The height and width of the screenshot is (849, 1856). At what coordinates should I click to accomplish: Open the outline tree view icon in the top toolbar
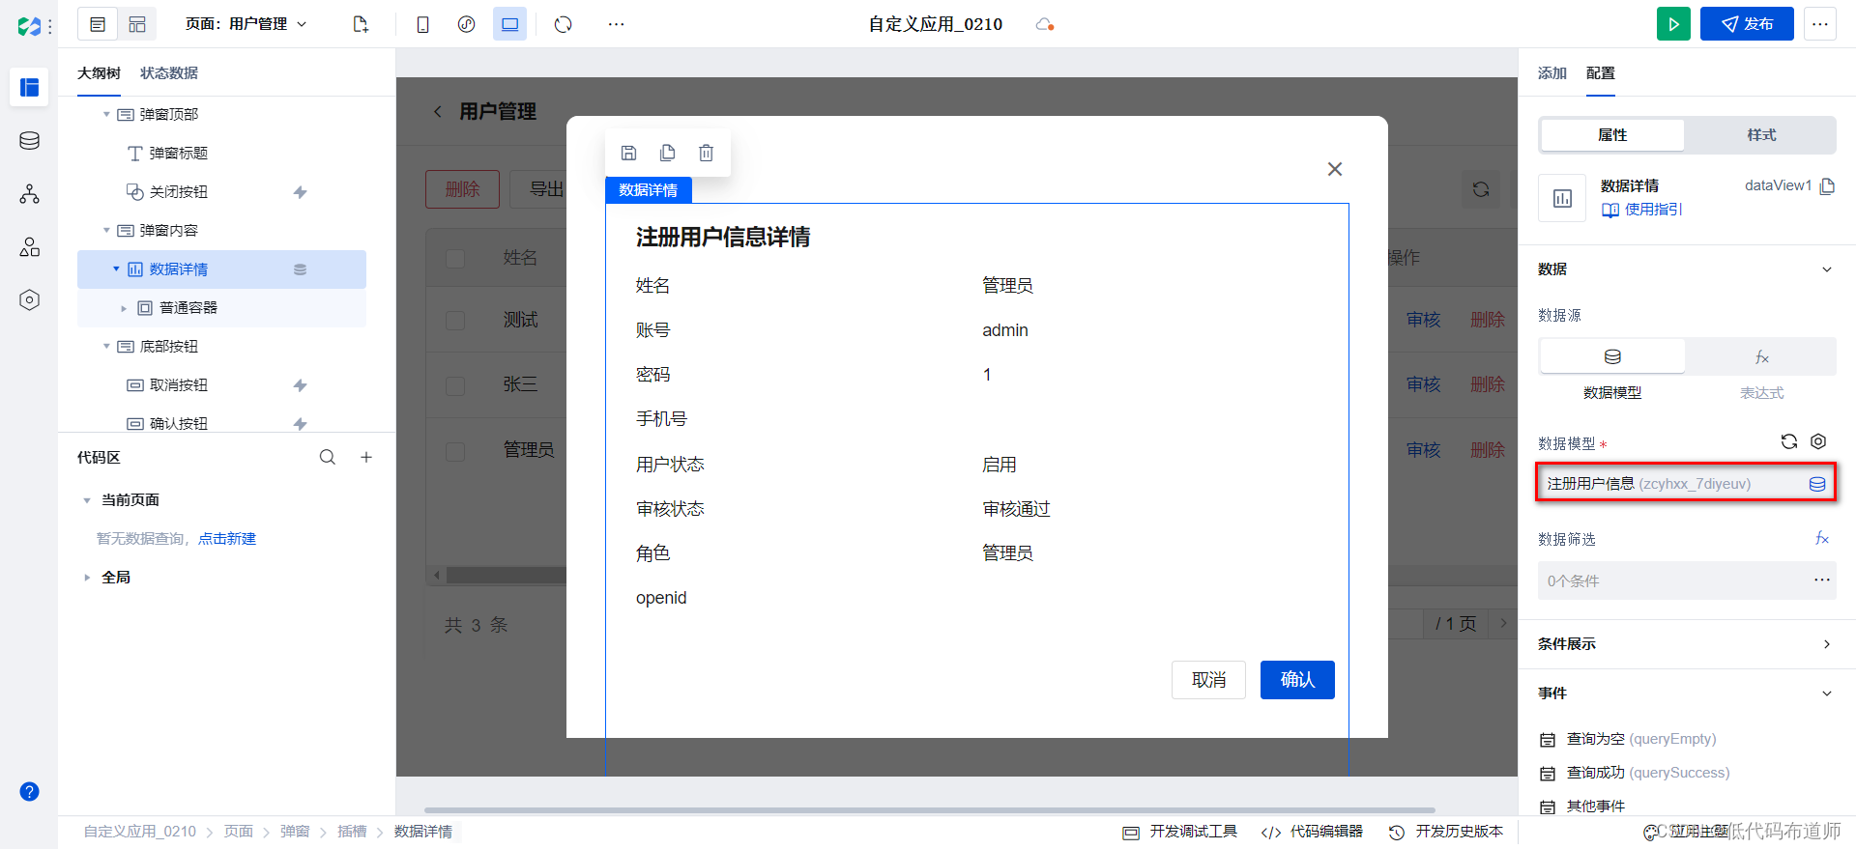98,24
